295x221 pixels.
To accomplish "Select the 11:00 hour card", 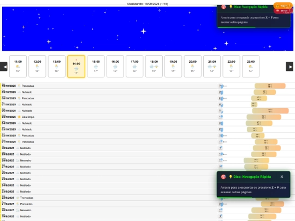I will coord(18,67).
